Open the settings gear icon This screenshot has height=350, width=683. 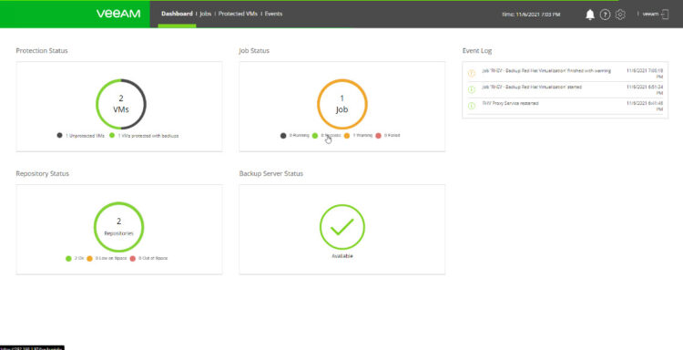[620, 15]
